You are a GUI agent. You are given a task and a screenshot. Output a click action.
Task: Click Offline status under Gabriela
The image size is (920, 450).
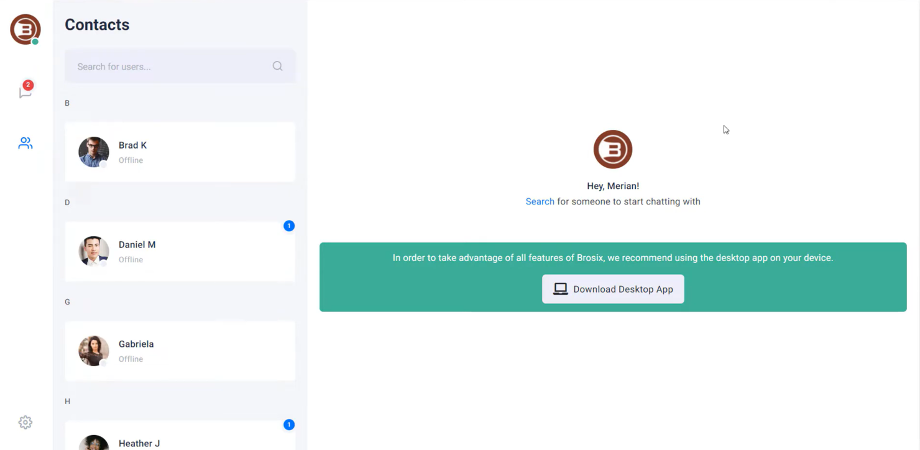click(131, 359)
